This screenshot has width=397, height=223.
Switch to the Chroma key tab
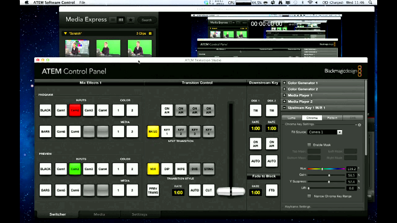(312, 118)
